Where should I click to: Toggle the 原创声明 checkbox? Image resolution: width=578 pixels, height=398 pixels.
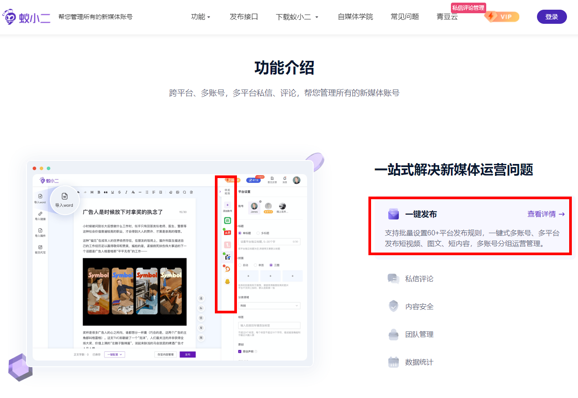pyautogui.click(x=240, y=351)
